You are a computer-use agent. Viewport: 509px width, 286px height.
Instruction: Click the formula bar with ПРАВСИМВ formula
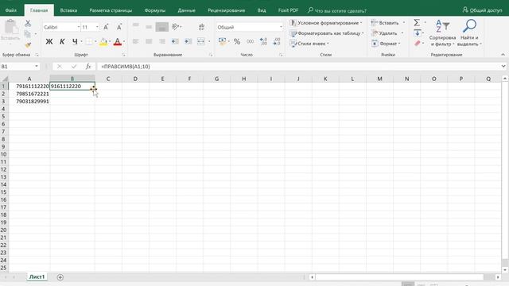click(299, 67)
